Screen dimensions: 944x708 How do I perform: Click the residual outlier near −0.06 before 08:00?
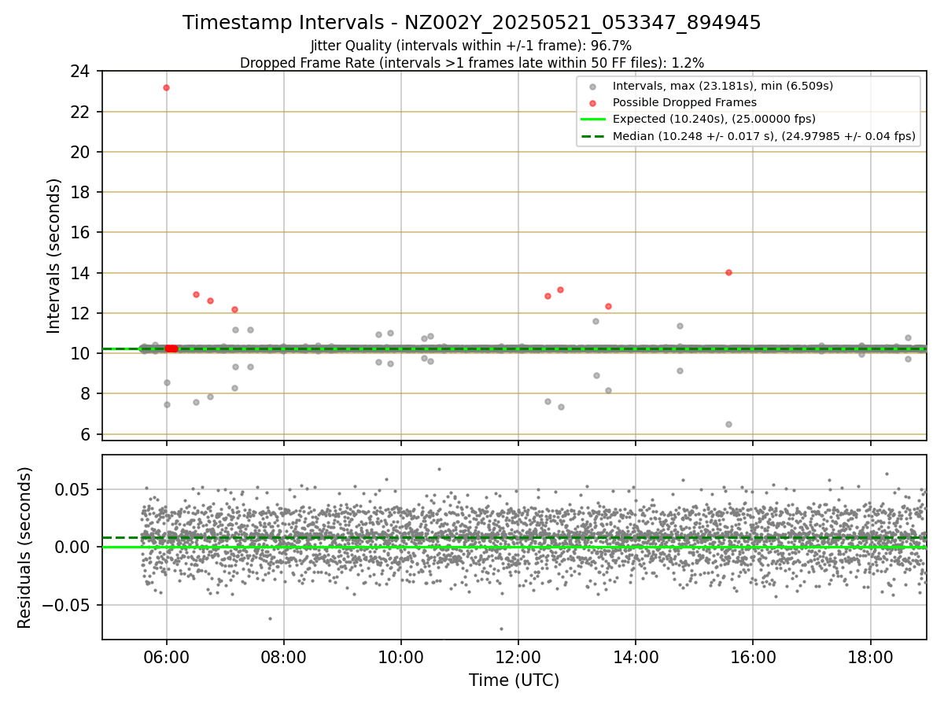[270, 618]
